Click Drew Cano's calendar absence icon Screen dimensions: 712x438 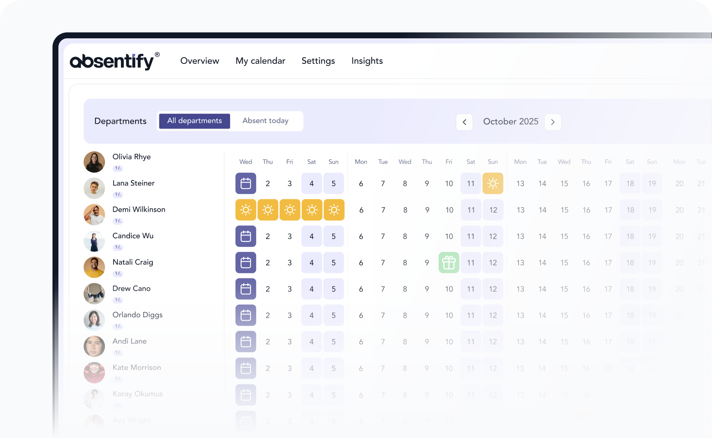coord(246,289)
